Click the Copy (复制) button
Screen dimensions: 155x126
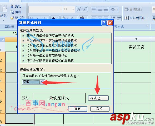click(16, 12)
